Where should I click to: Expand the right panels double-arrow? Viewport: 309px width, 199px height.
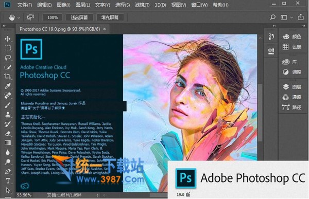304,26
